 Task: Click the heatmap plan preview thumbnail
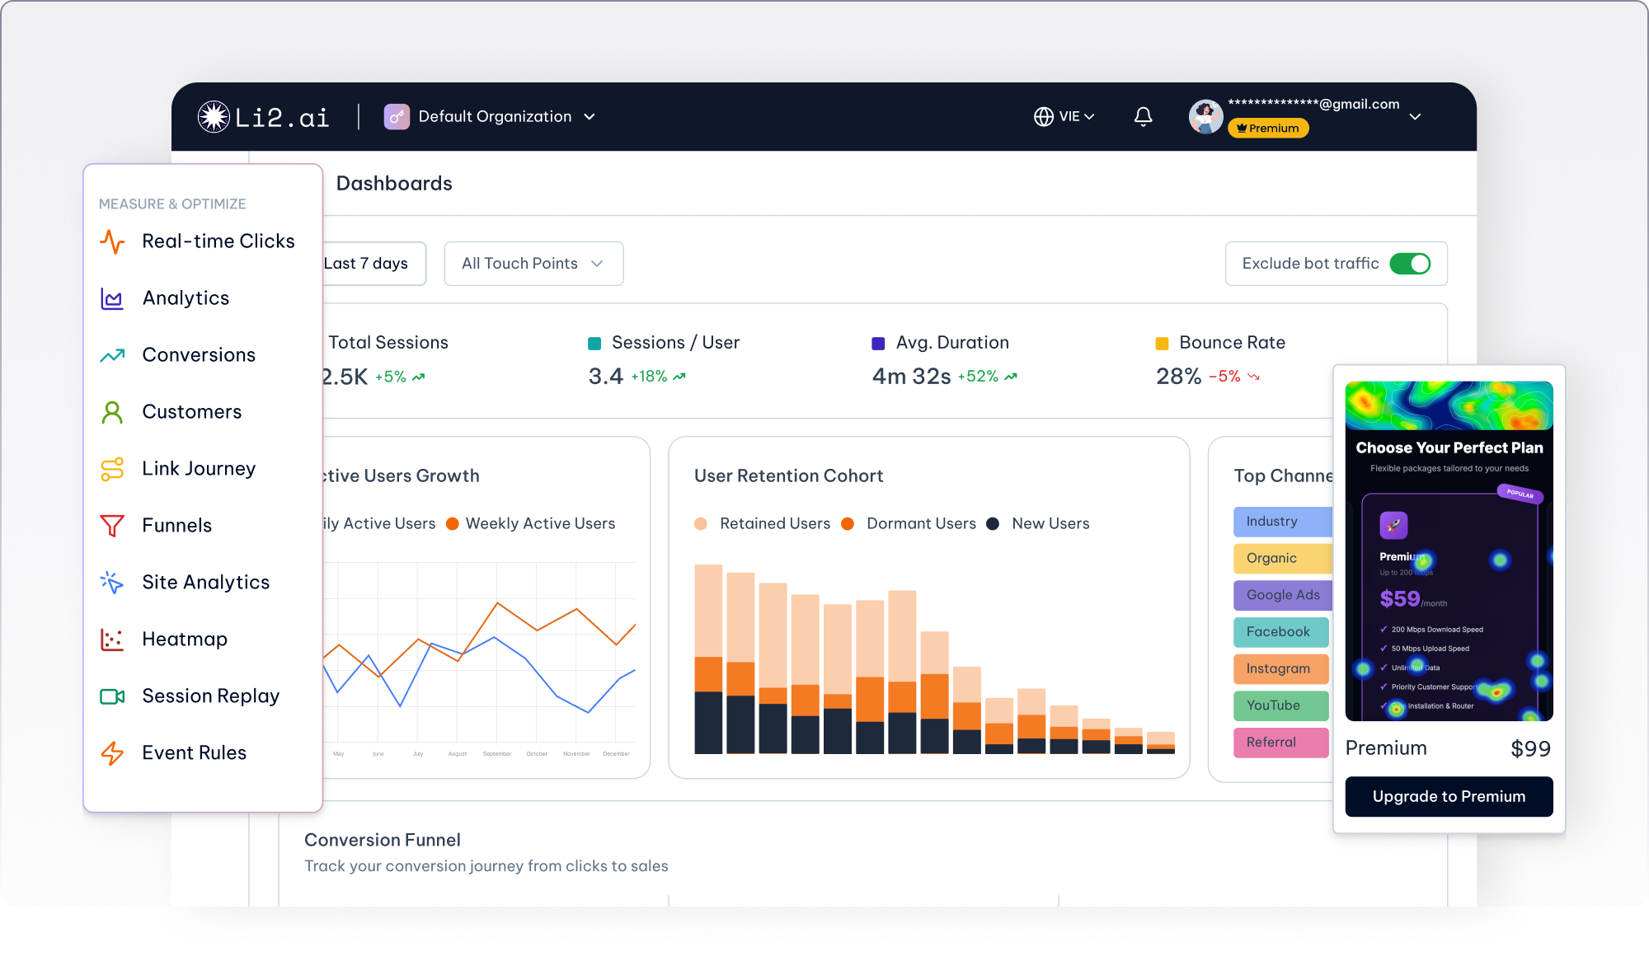coord(1449,551)
